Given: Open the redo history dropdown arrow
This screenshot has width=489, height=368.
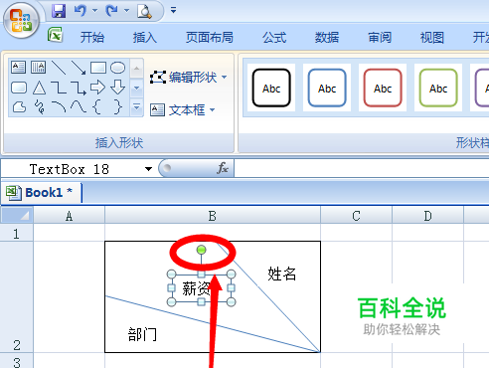Looking at the screenshot, I should click(x=126, y=11).
